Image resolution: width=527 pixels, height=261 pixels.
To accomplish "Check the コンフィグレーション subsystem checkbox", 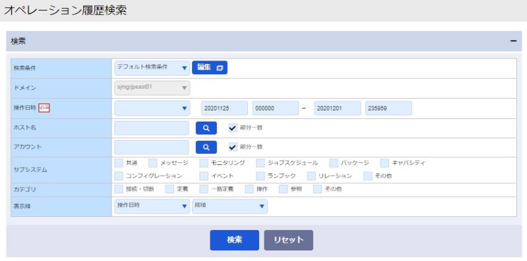I will [119, 176].
